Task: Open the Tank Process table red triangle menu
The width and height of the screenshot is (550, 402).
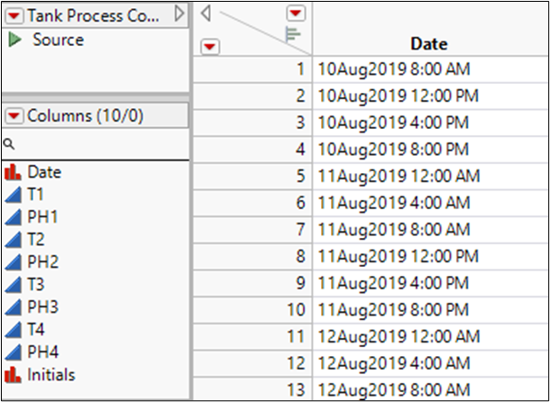Action: coord(14,15)
